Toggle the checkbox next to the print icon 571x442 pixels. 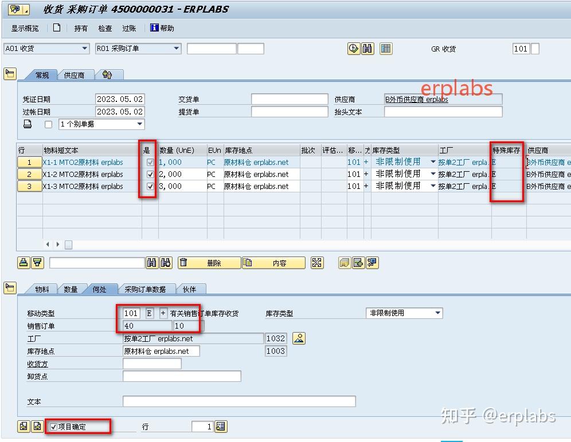(48, 124)
